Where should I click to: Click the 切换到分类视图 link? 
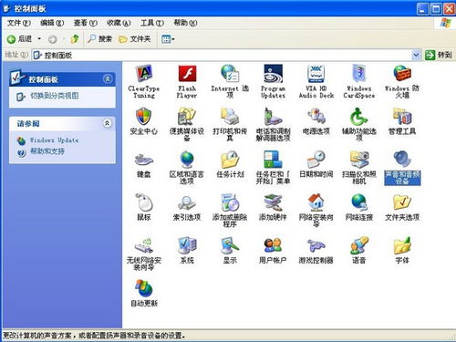(x=55, y=96)
